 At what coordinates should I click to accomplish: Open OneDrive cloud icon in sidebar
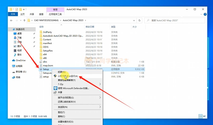pos(14,61)
